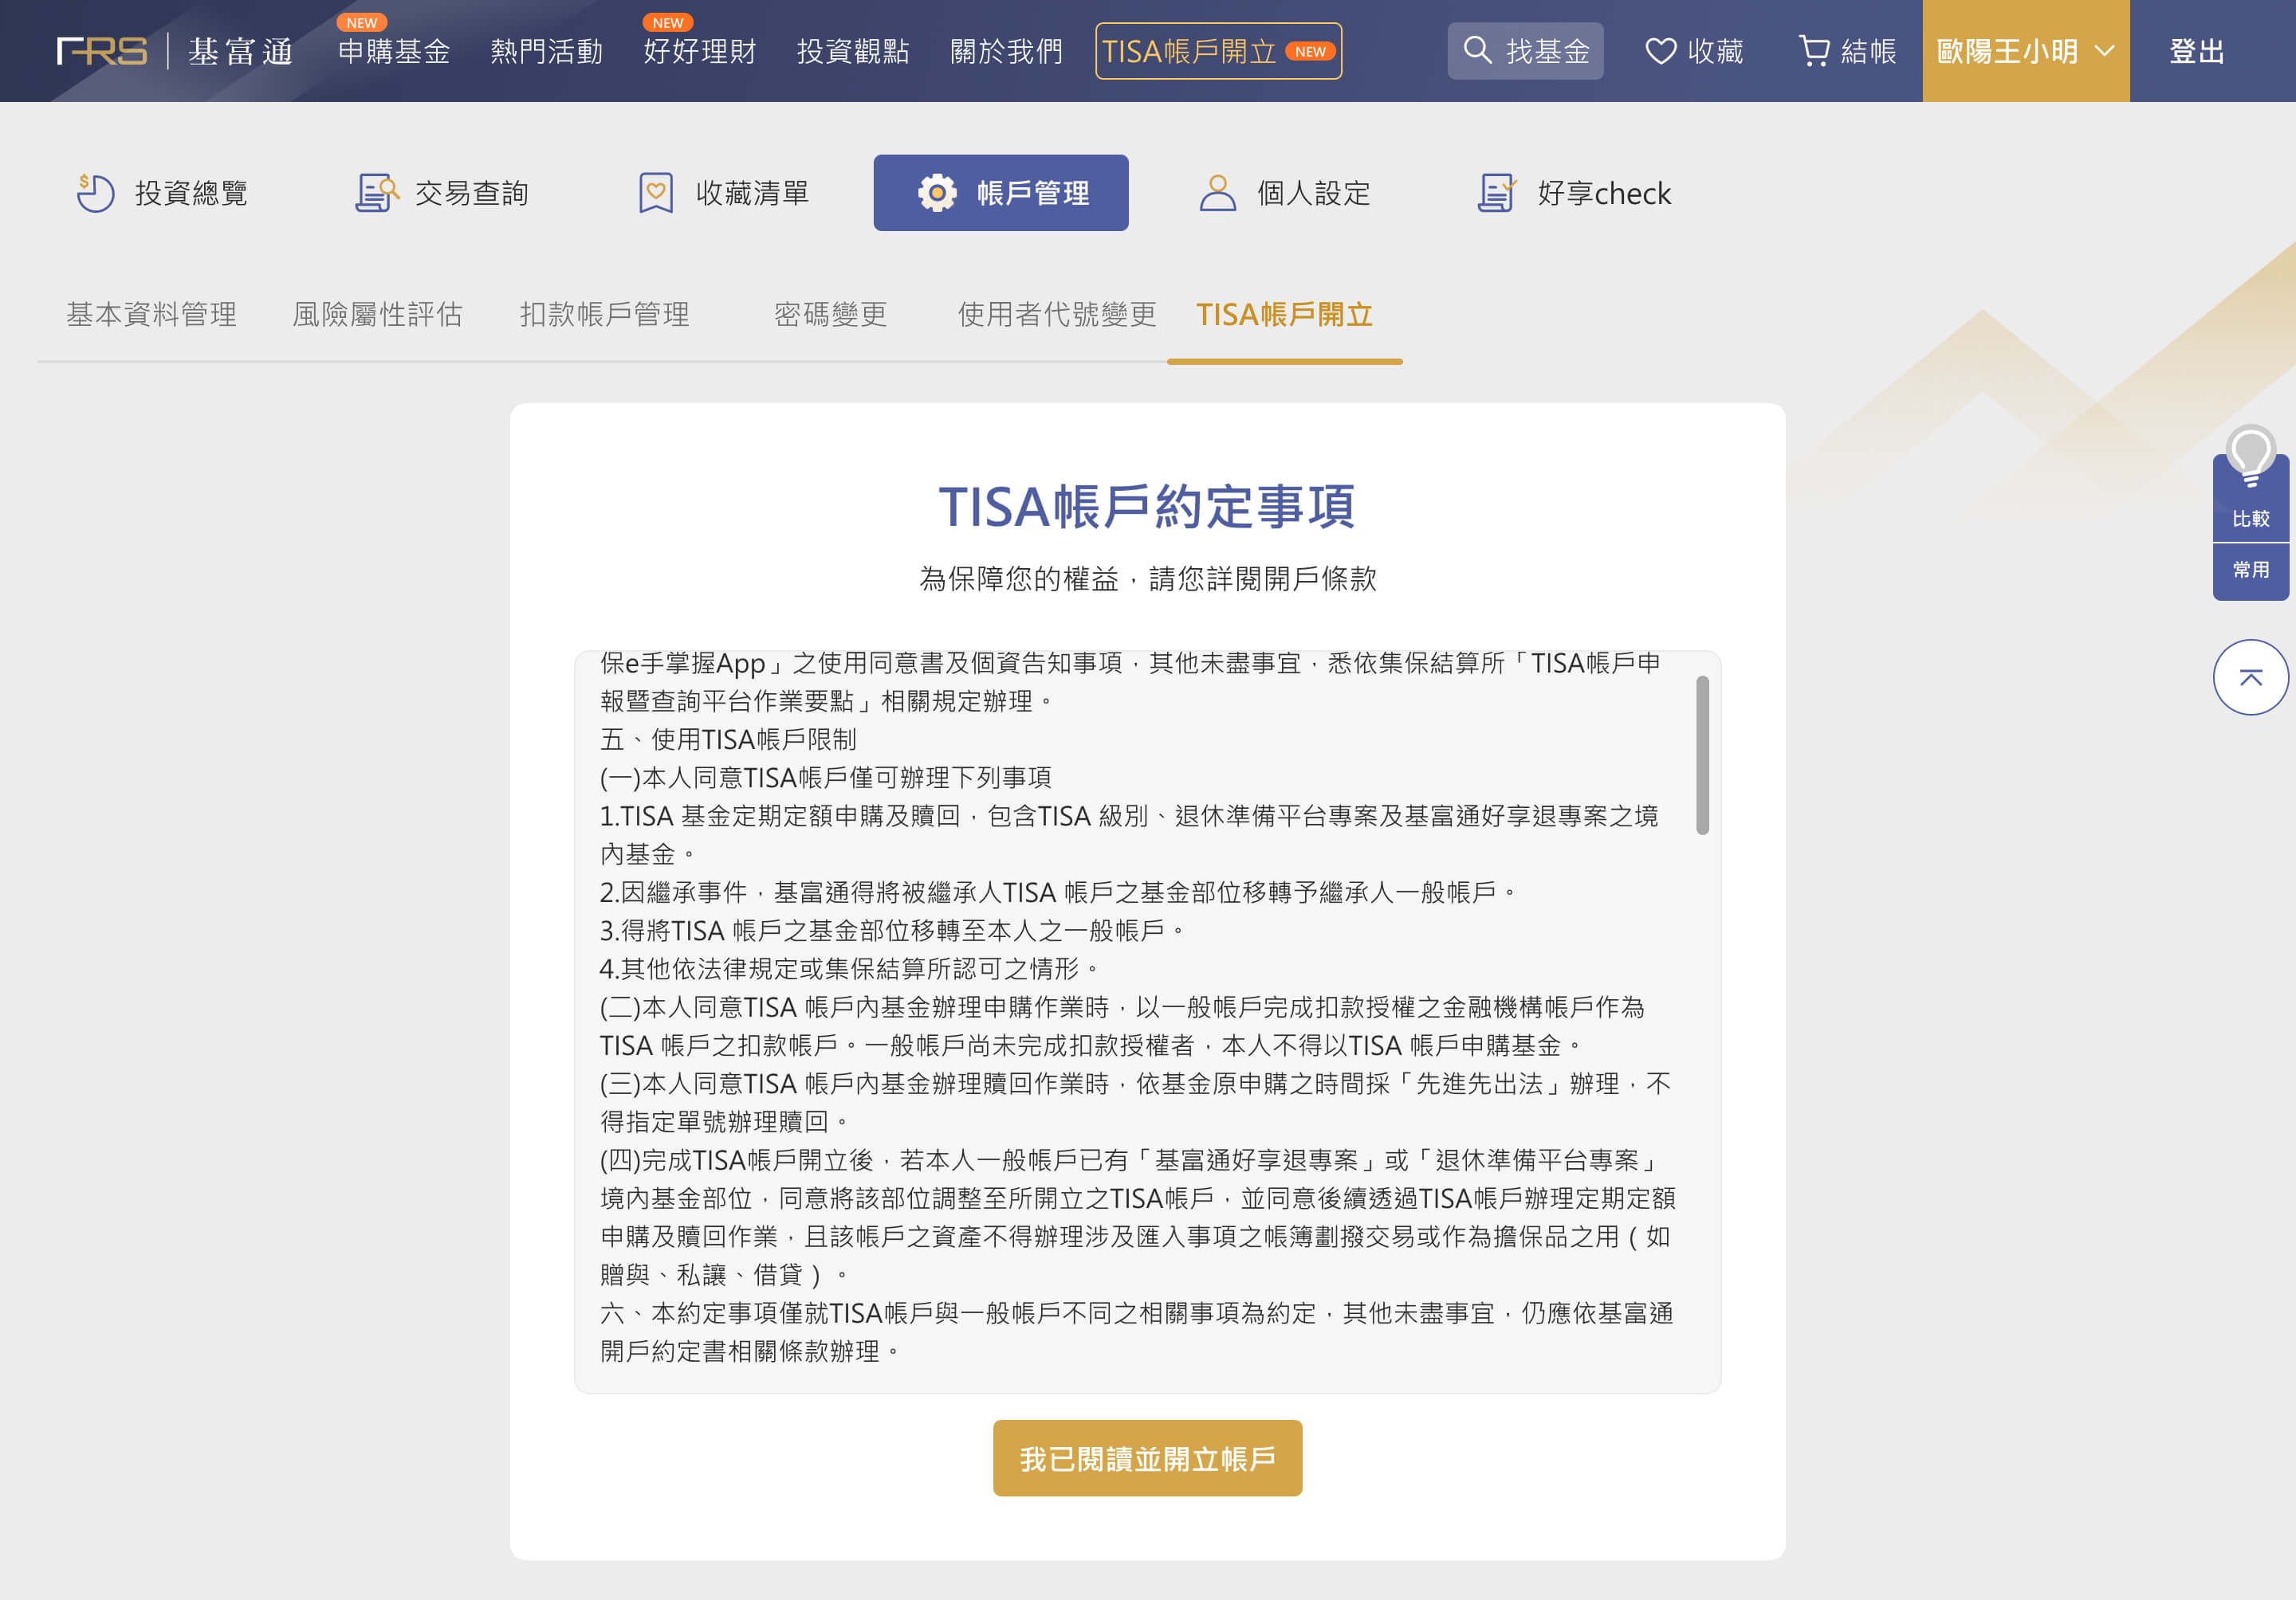Click the 五、使用TISA帳戶限制 line
The width and height of the screenshot is (2296, 1600).
click(728, 739)
